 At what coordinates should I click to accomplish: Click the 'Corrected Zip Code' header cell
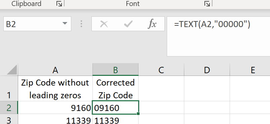point(115,88)
